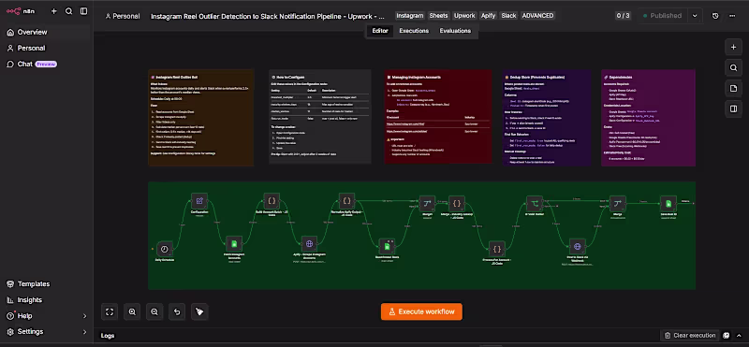Fit the workflow to view
The width and height of the screenshot is (749, 347).
110,311
